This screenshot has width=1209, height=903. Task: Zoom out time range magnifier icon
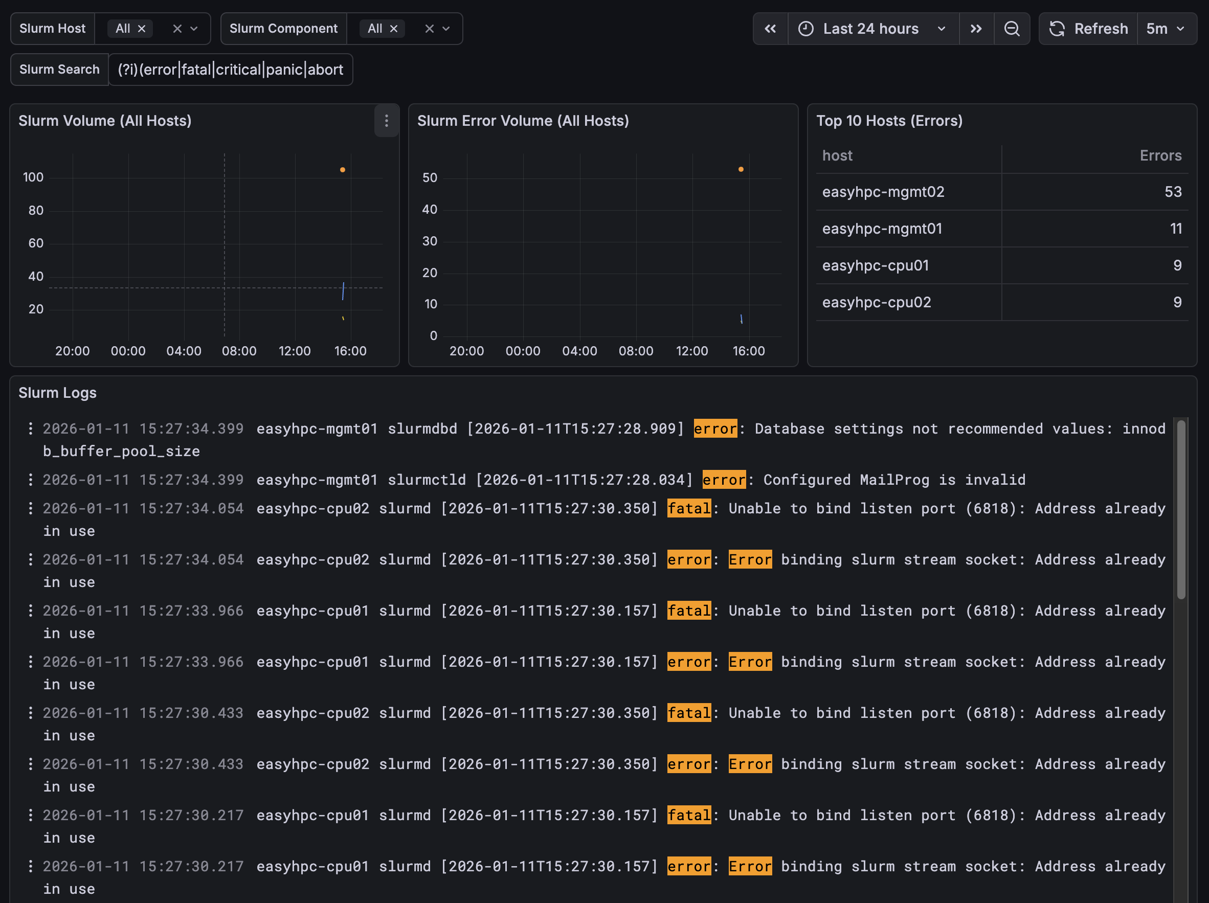[1012, 29]
